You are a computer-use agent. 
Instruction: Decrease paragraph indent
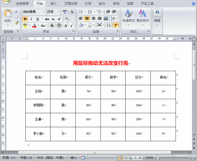tap(108, 12)
